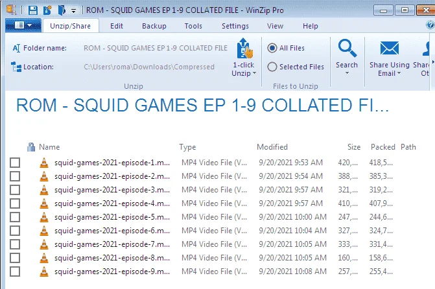Viewport: 435px width, 289px height.
Task: Click the blue help question mark icon
Action: coord(430,25)
